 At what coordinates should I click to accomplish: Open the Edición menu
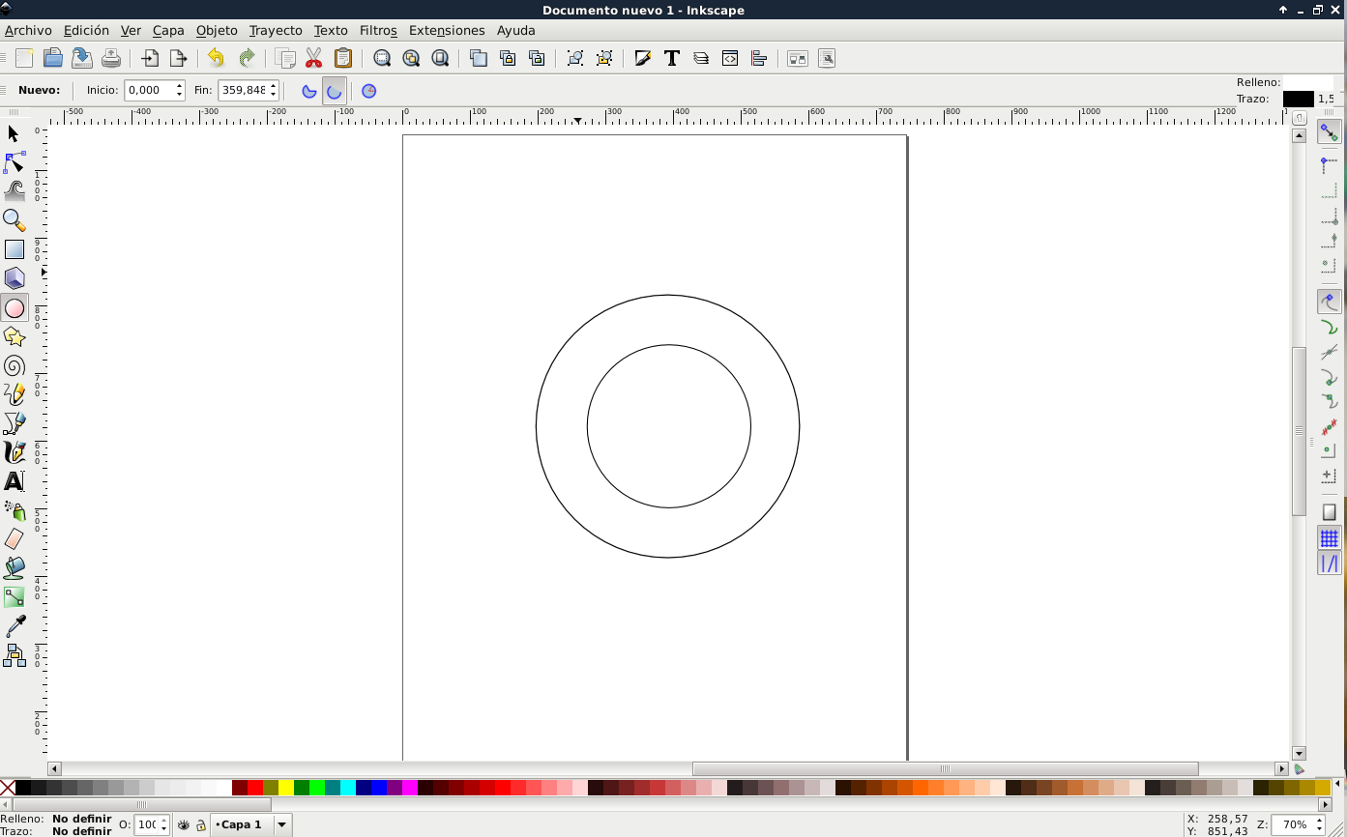click(x=86, y=30)
